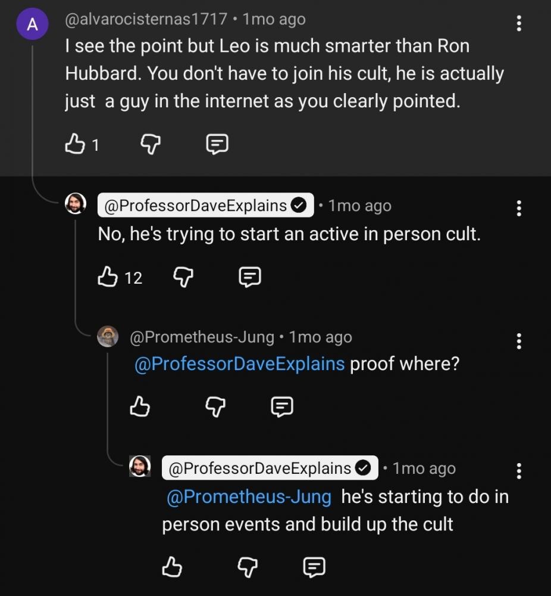Like alvarocisternas1717's comment
This screenshot has height=596, width=551.
[x=74, y=144]
